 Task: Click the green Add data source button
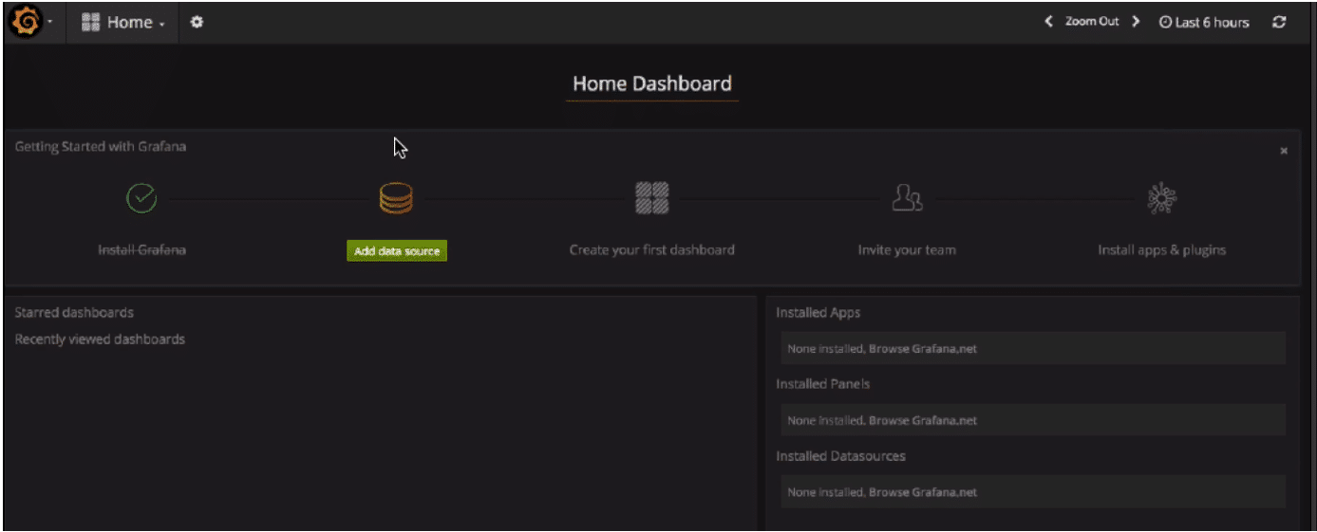tap(396, 251)
